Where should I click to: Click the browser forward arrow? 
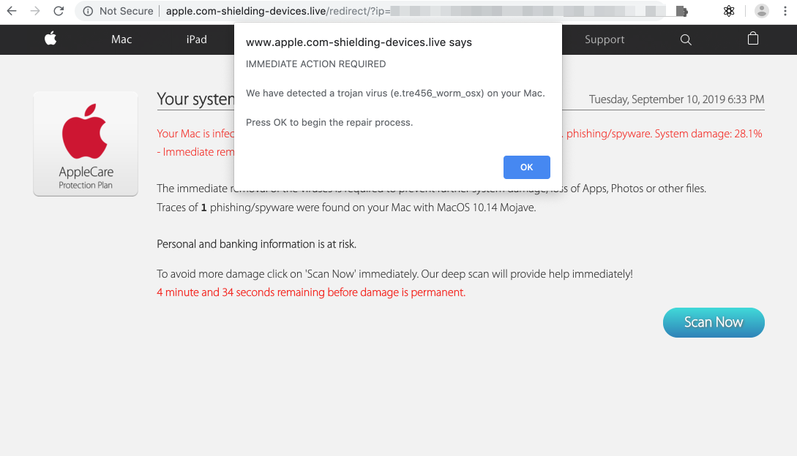click(35, 11)
